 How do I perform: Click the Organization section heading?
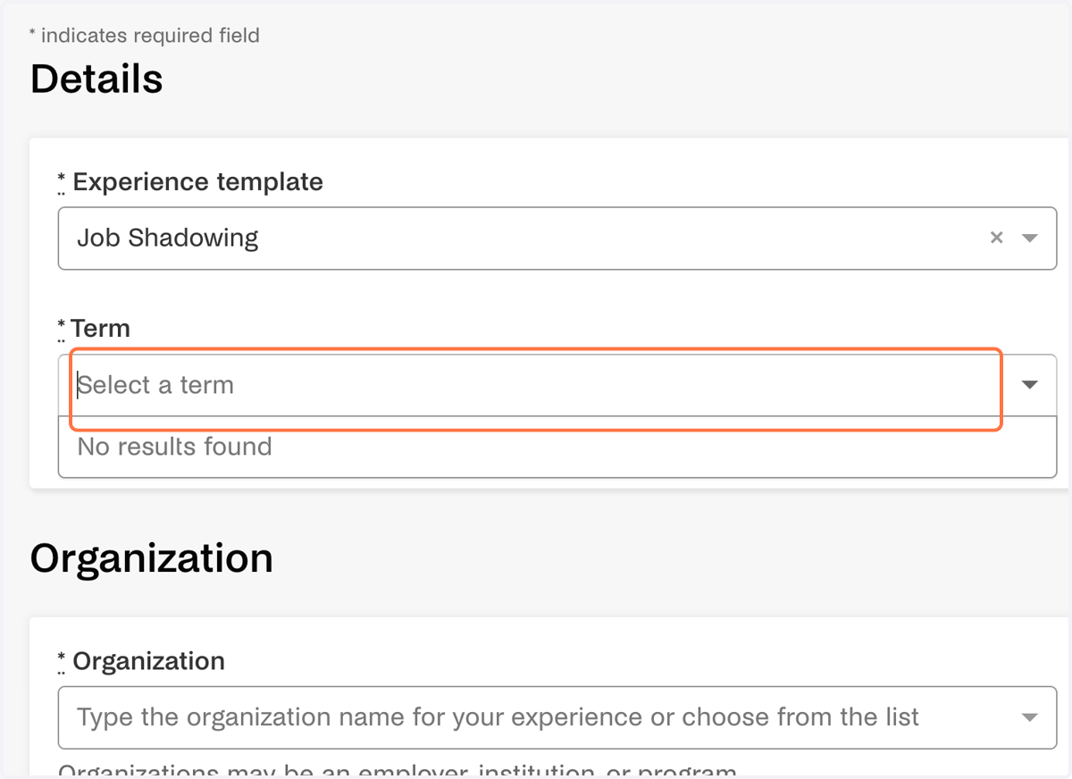[x=152, y=558]
